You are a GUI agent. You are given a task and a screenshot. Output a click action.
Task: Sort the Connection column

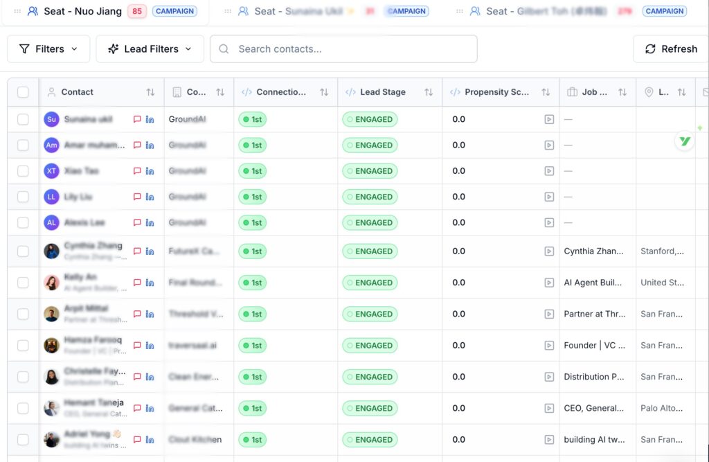tap(324, 92)
